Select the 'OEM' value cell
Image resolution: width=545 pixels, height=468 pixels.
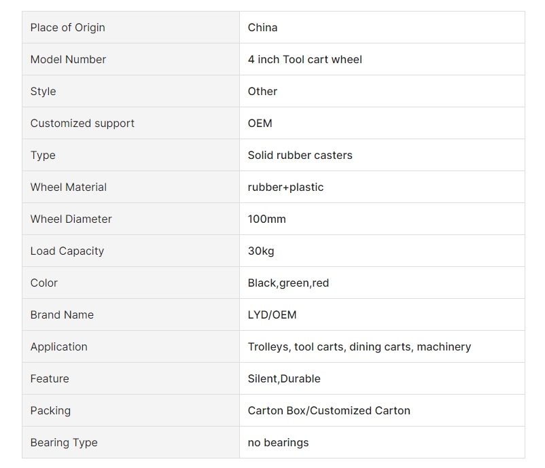pyautogui.click(x=382, y=123)
